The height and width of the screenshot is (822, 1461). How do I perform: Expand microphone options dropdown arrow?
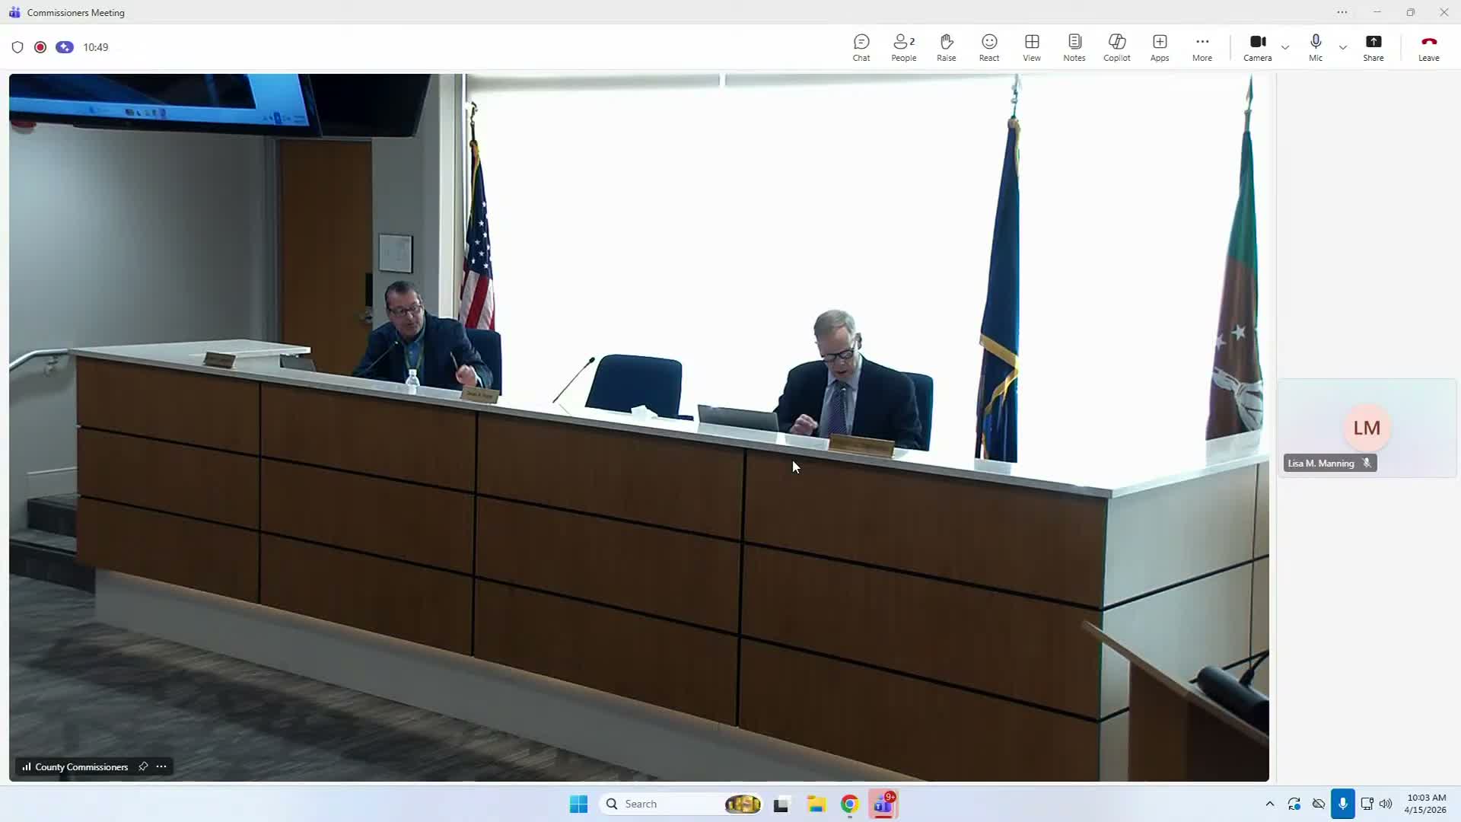(x=1343, y=47)
